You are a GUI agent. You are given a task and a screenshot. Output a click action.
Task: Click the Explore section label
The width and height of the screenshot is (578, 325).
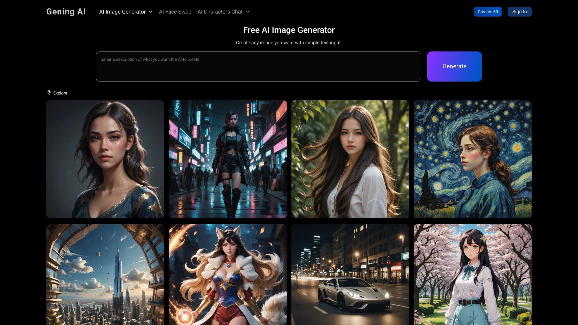[60, 93]
